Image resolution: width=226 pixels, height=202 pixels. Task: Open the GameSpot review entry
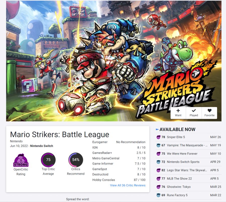[119, 169]
